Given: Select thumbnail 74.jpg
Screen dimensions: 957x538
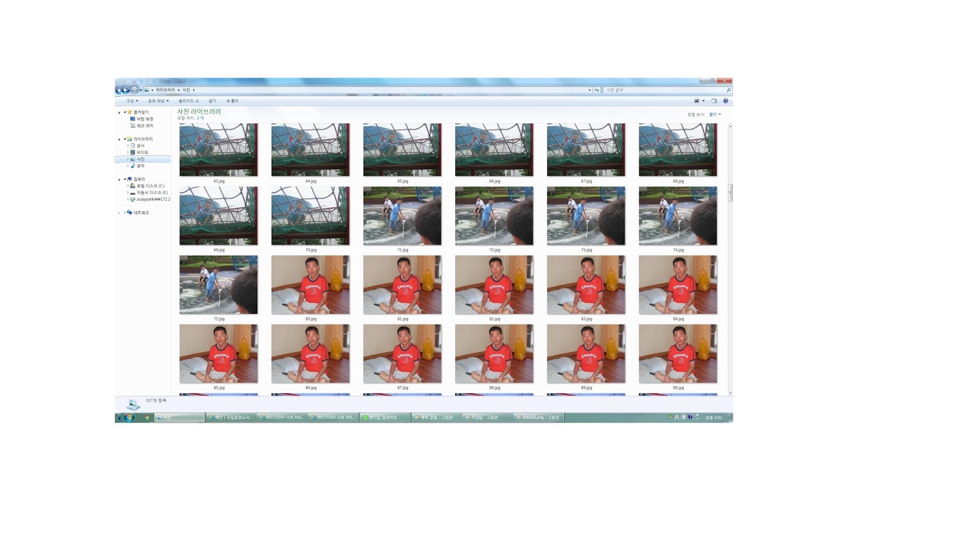Looking at the screenshot, I should tap(678, 216).
